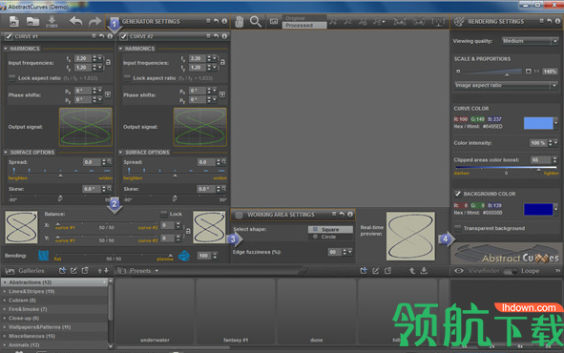Click the Edge fuzziness value field
Screen dimensions: 564x353
point(334,252)
